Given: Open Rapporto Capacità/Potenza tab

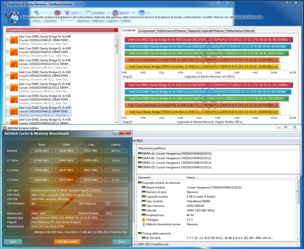Looking at the screenshot, I should point(206,31).
